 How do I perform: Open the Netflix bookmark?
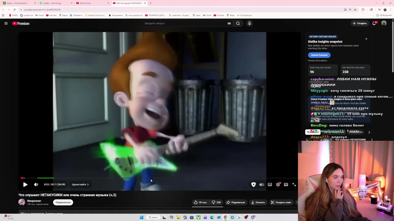point(13,15)
